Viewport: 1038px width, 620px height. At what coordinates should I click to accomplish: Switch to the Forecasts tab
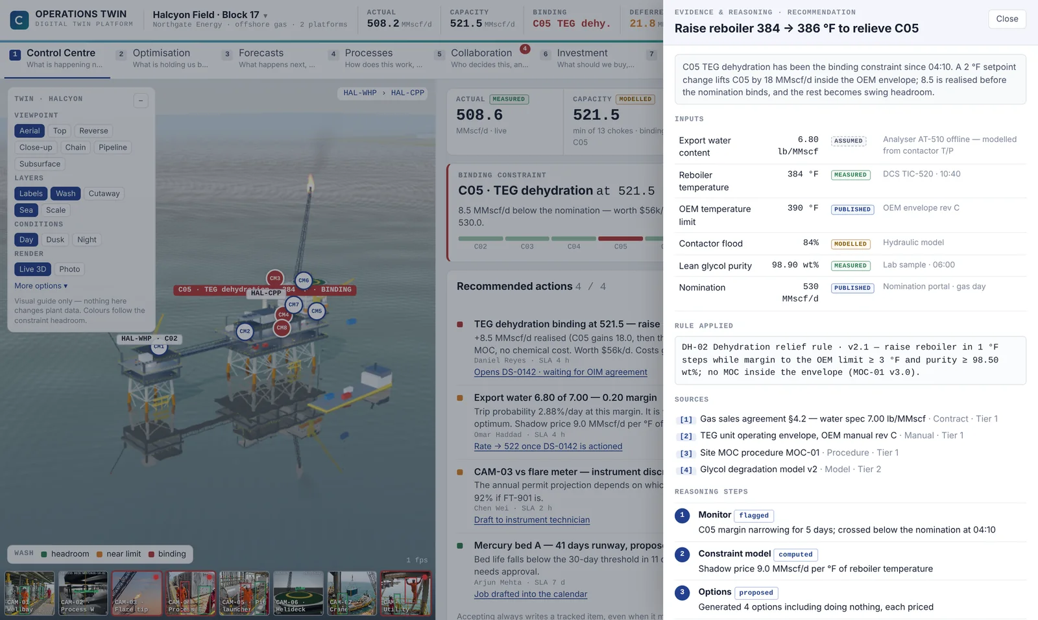pos(276,58)
